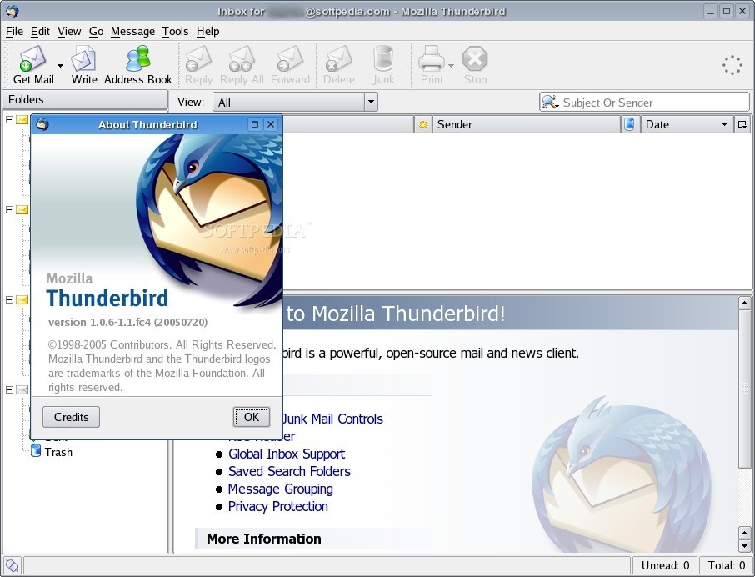Click the bottom-most scrollbar down arrow
The width and height of the screenshot is (755, 577).
[x=744, y=546]
